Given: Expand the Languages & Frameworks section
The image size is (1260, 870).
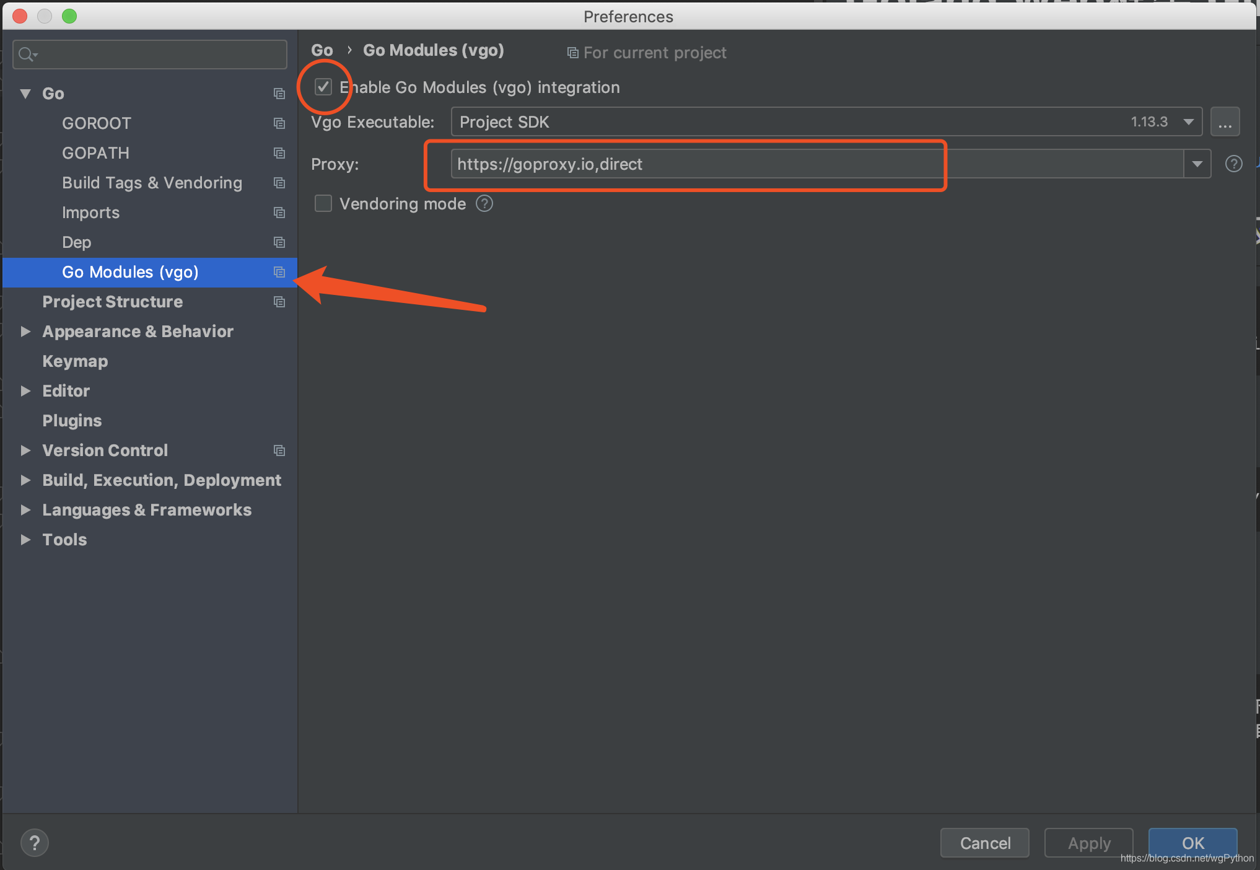Looking at the screenshot, I should (26, 510).
